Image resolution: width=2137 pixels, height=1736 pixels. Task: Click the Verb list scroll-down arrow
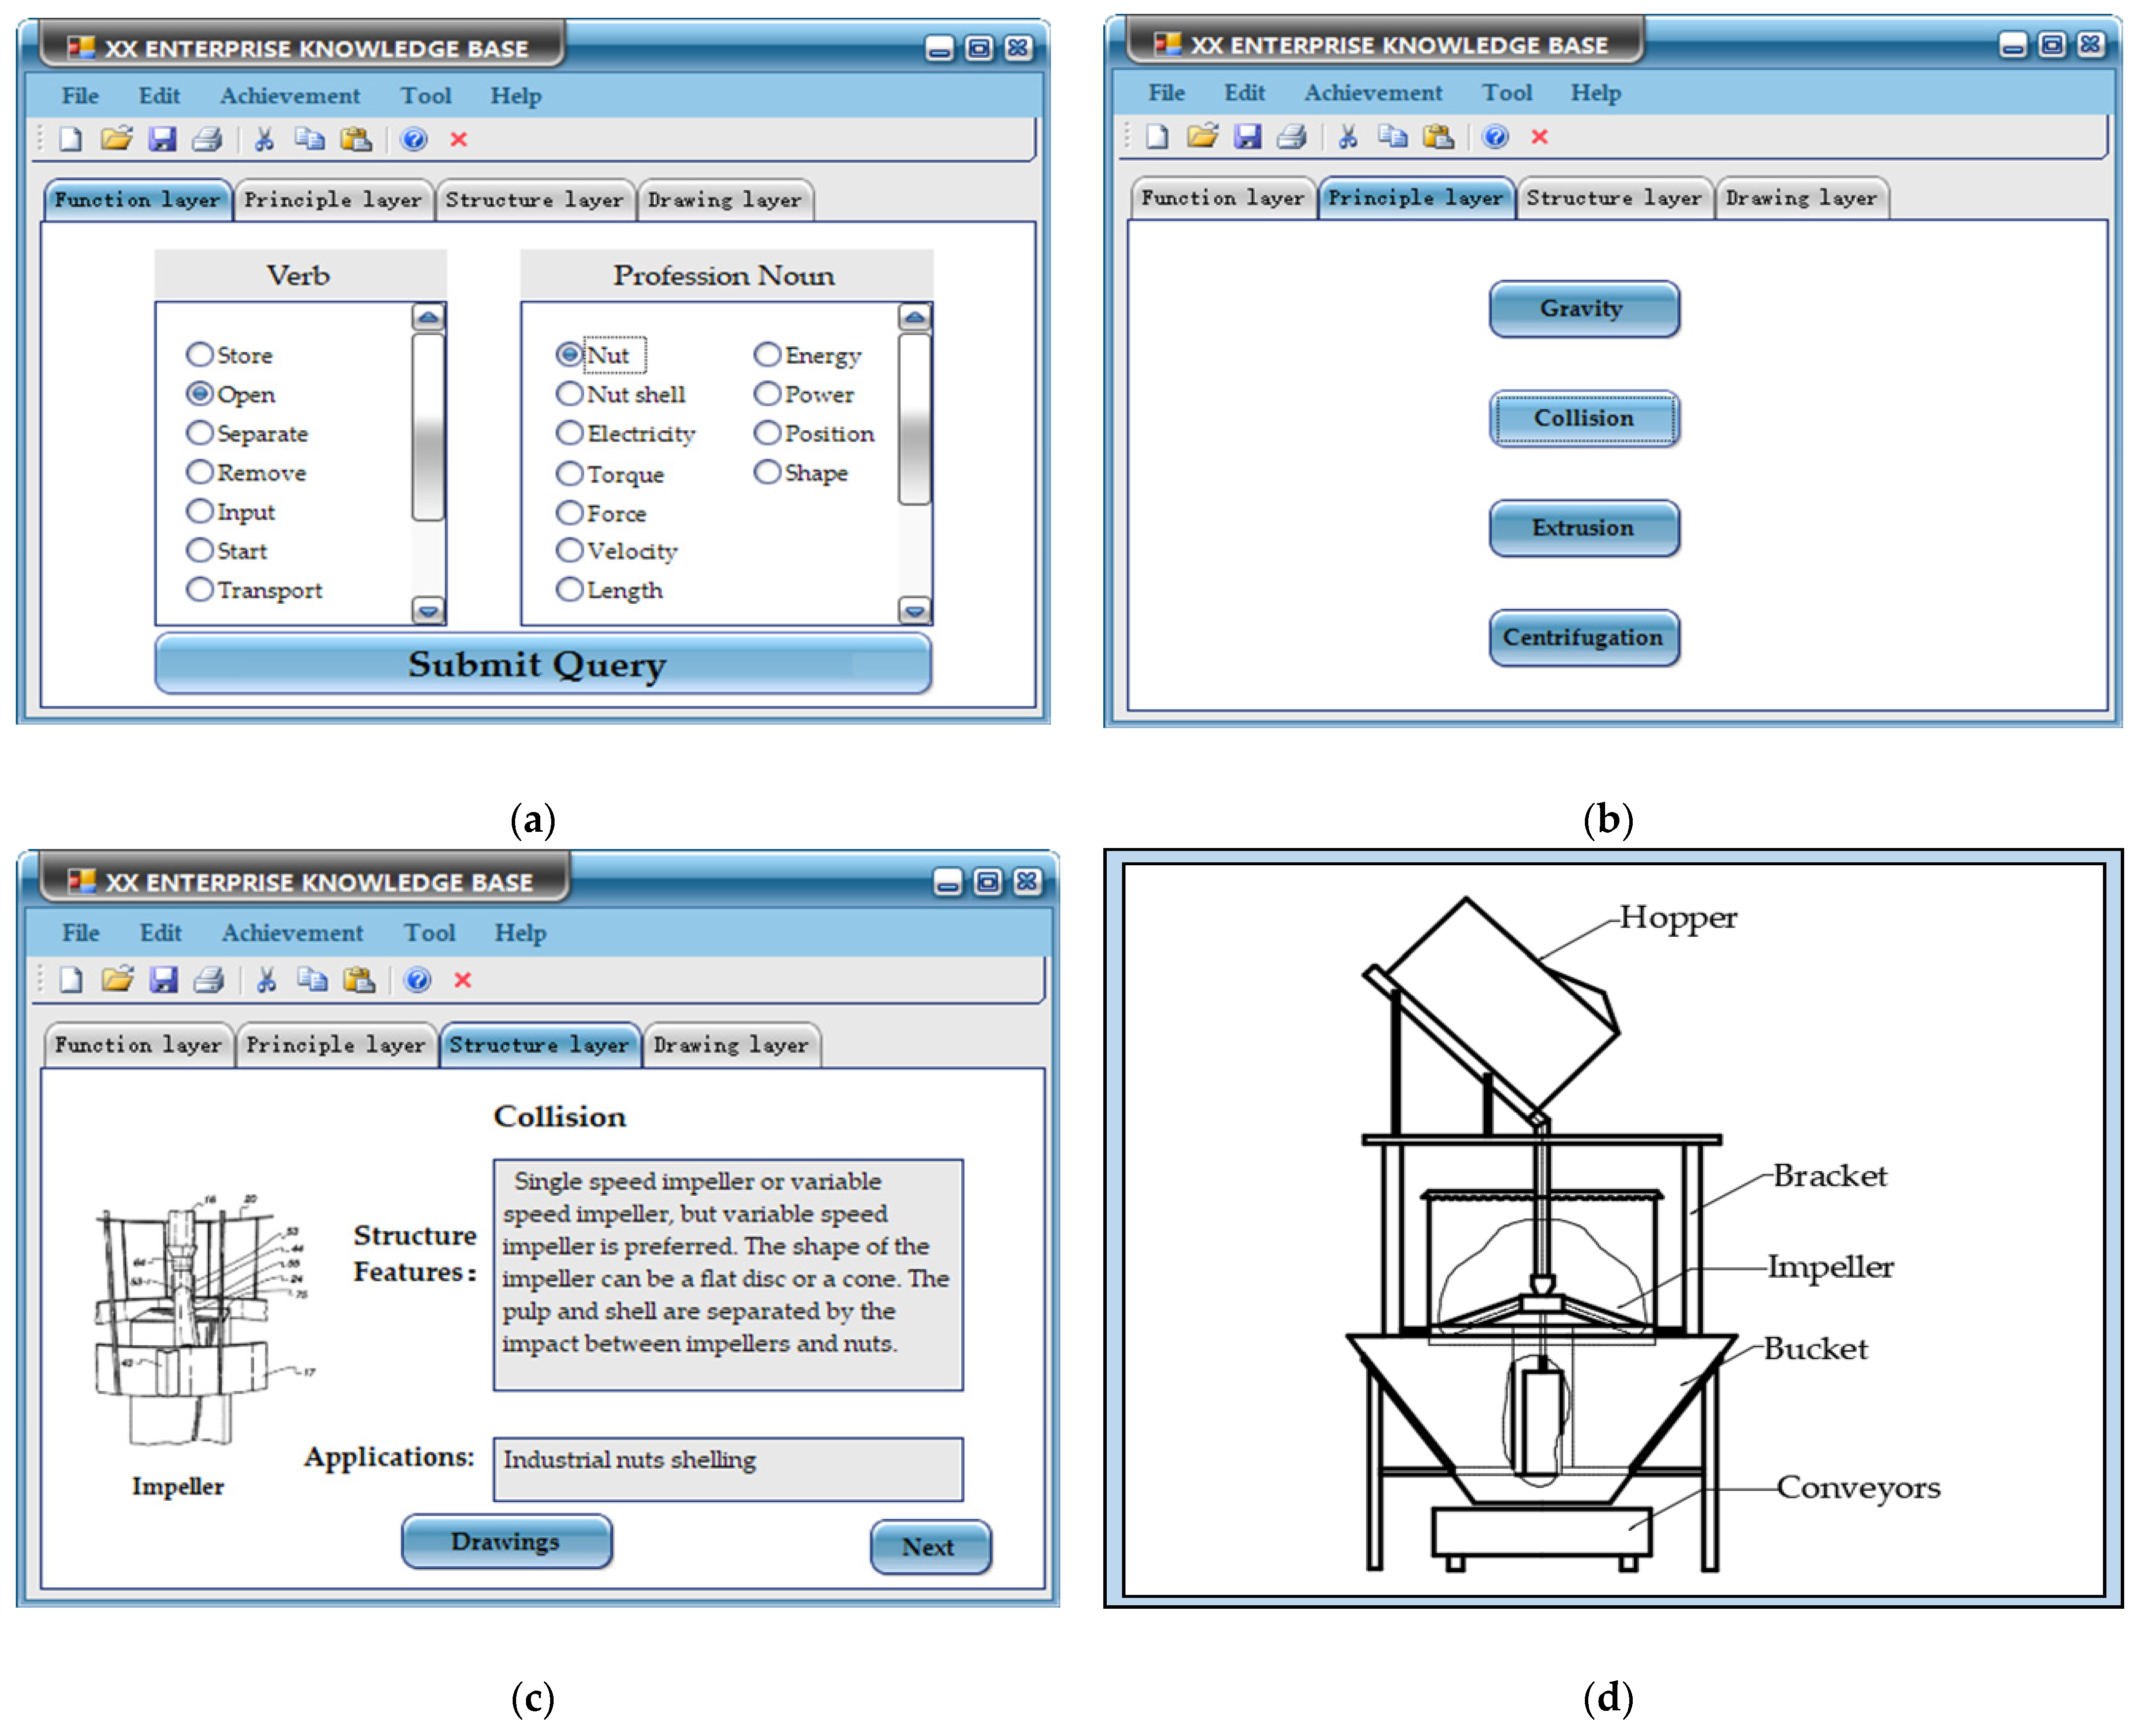(429, 610)
